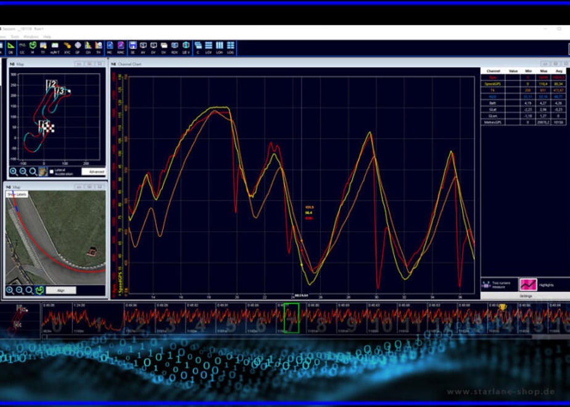Open the XYC chart toolbar icon

pos(67,47)
